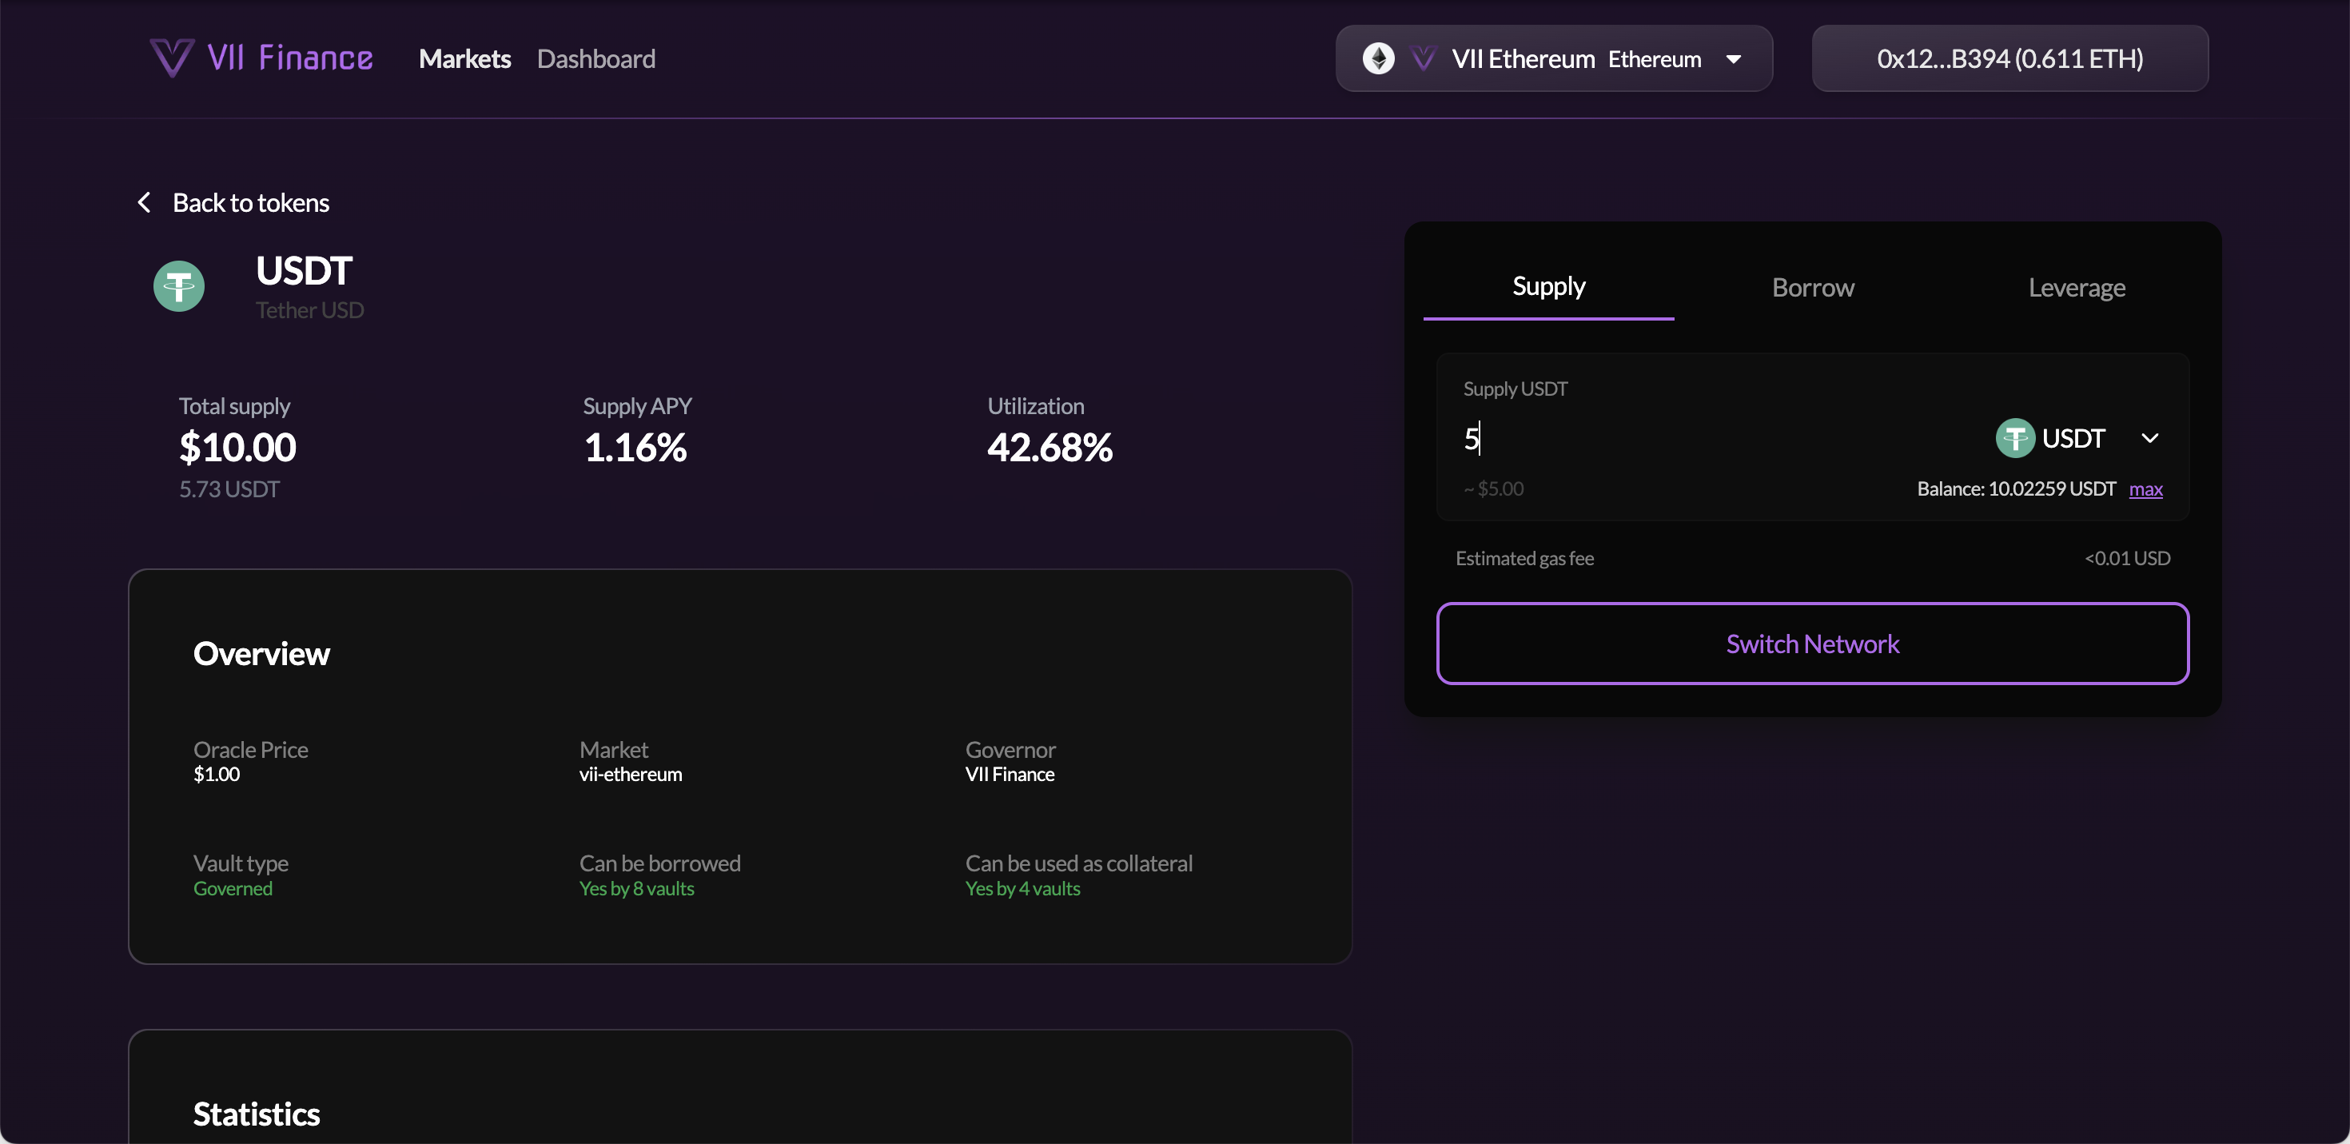
Task: Select the Supply tab
Action: pos(1548,285)
